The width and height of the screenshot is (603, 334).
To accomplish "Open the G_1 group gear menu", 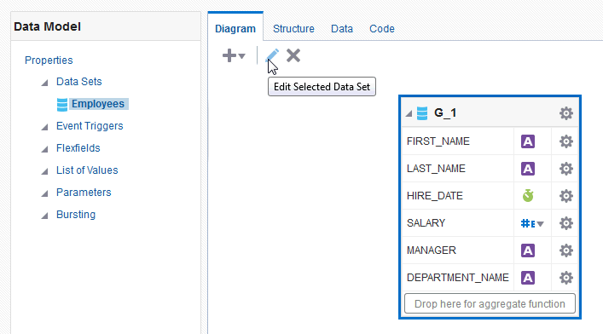I will point(566,113).
